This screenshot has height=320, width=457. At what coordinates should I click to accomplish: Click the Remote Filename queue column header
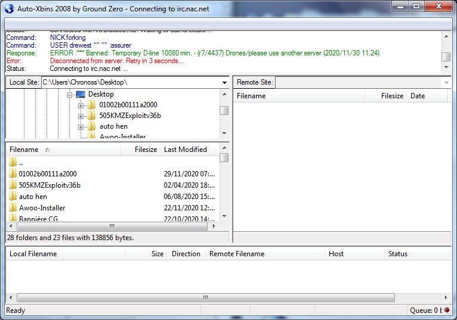pos(265,254)
